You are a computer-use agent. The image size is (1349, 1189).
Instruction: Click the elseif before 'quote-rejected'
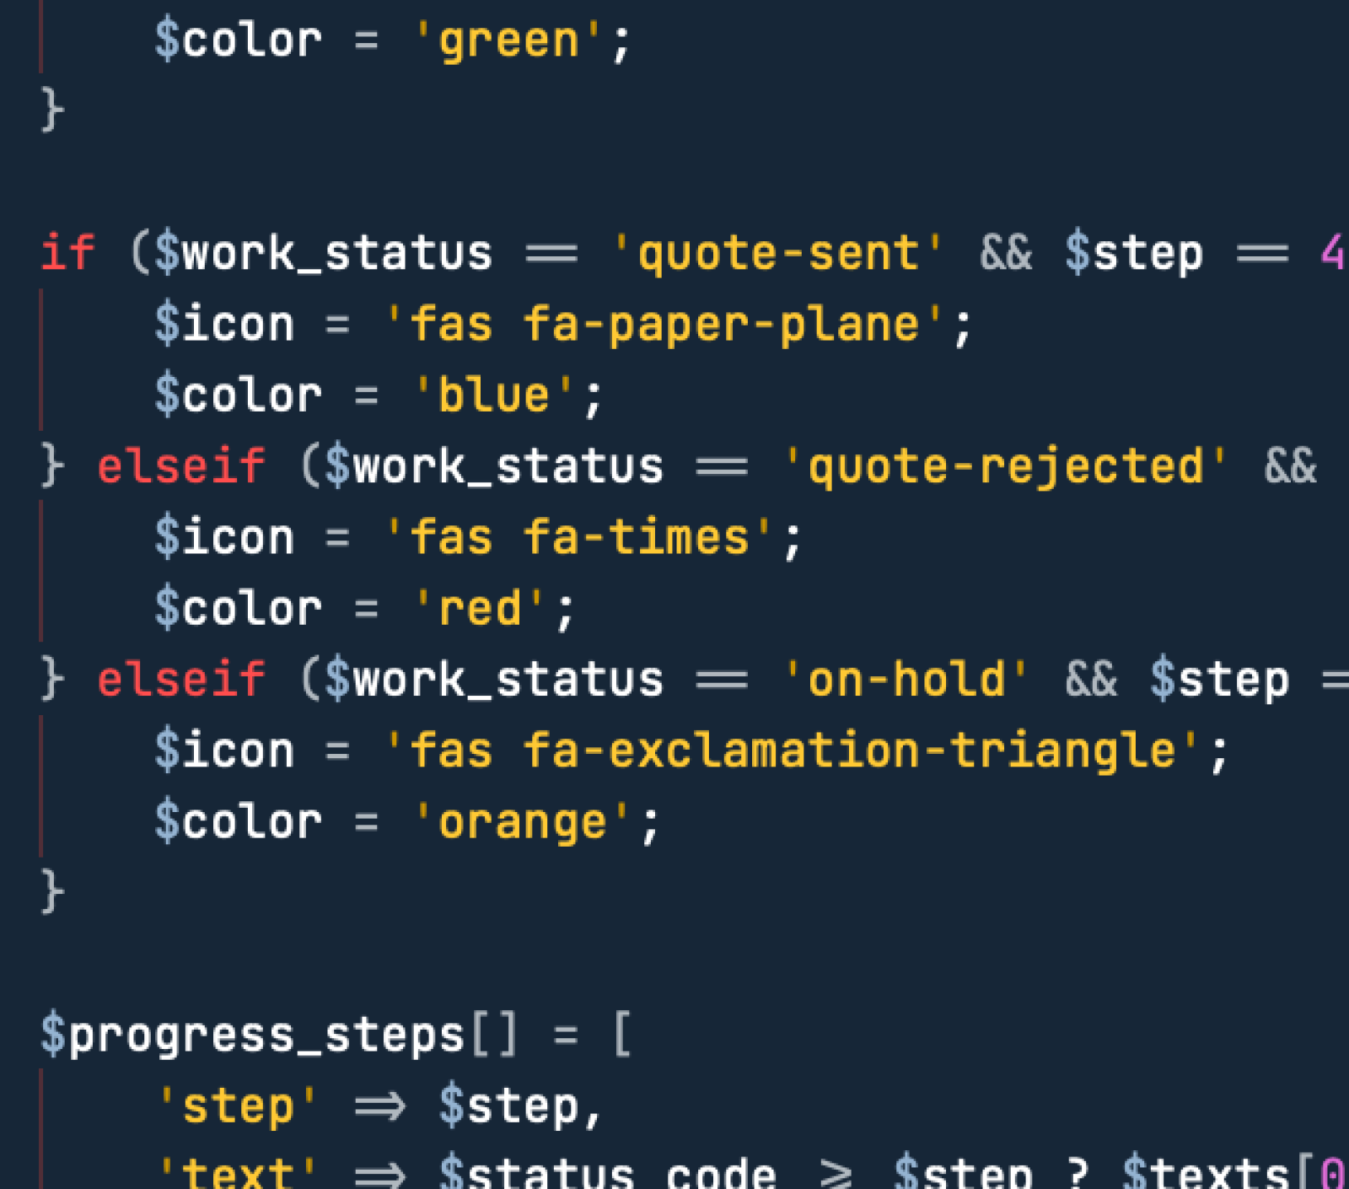coord(181,466)
